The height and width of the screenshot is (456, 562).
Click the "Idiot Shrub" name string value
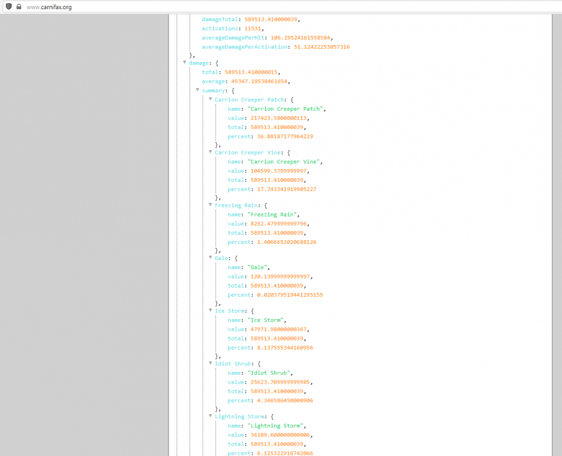[x=270, y=373]
